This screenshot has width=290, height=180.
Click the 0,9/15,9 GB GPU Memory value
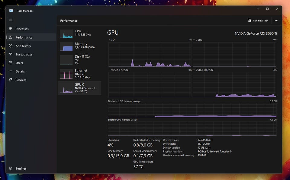click(x=118, y=156)
